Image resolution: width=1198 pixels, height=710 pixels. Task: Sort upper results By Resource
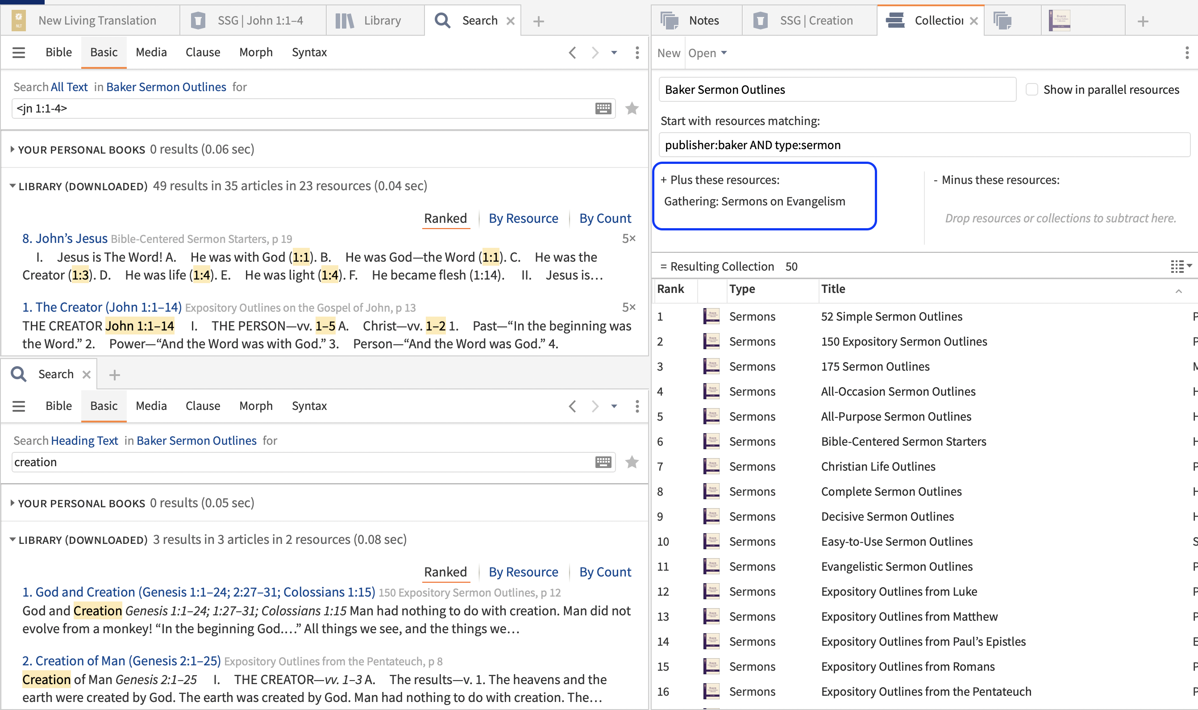click(x=523, y=218)
